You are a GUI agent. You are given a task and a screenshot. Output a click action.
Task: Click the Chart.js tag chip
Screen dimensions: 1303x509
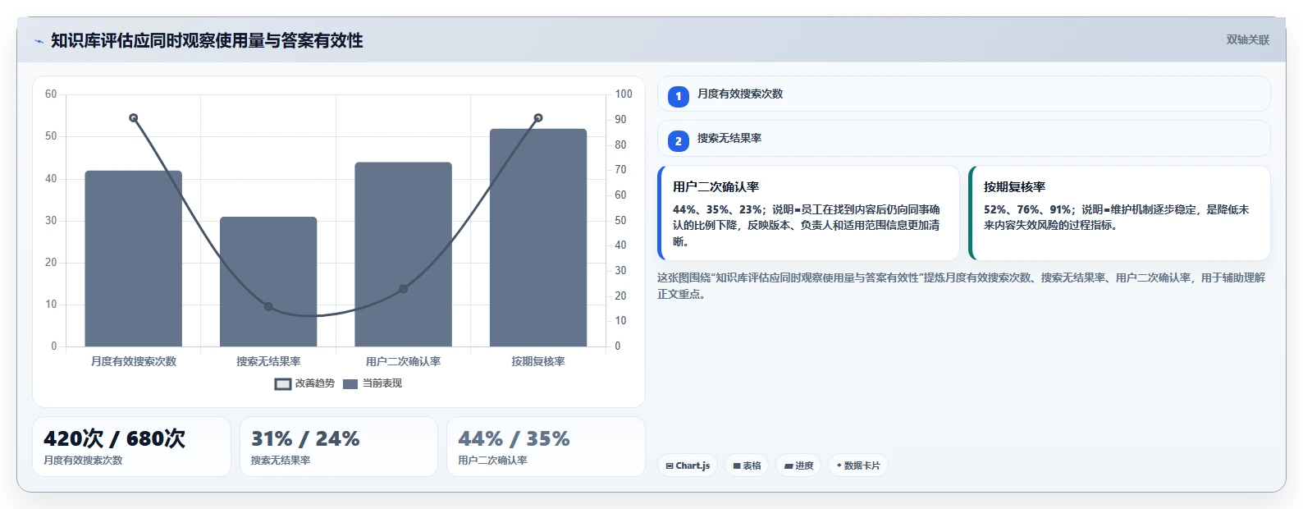688,465
